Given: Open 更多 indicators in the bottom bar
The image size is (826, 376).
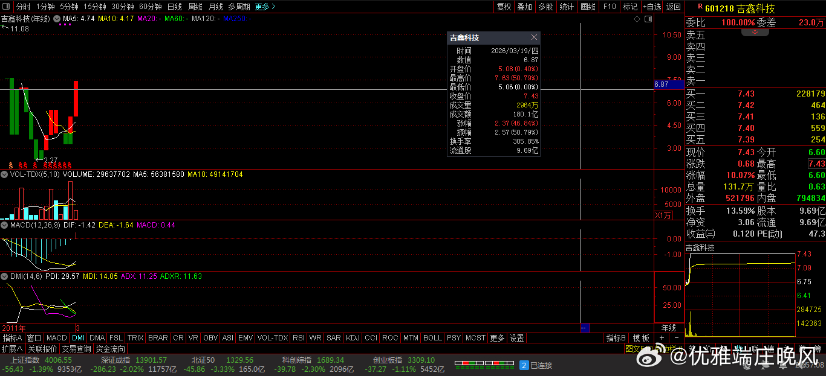Looking at the screenshot, I should point(497,338).
